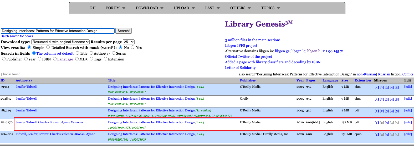Sort results by Extension column header
Screen dimensions: 414x149
[363, 80]
